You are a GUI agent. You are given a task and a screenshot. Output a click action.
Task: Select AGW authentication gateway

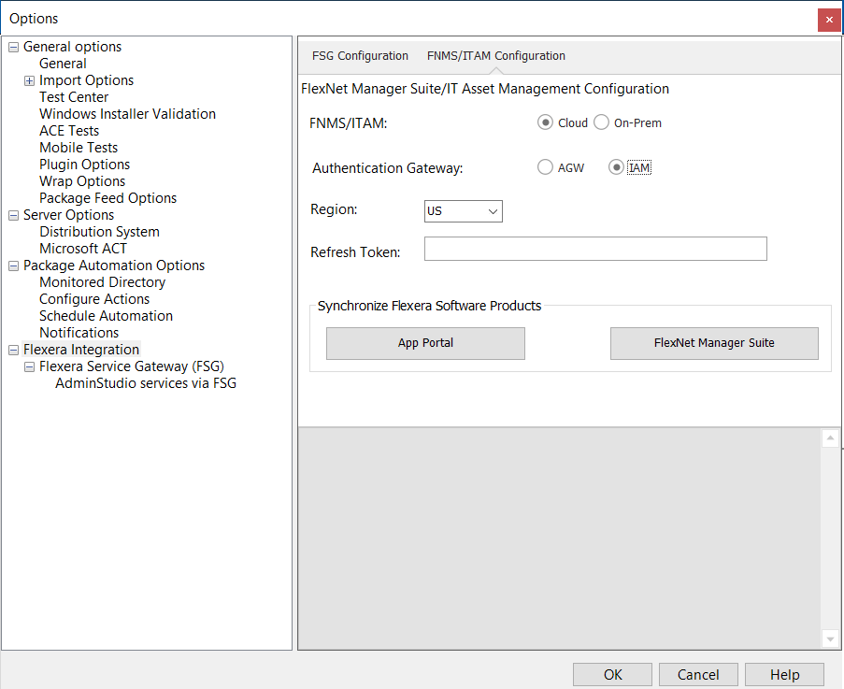546,167
